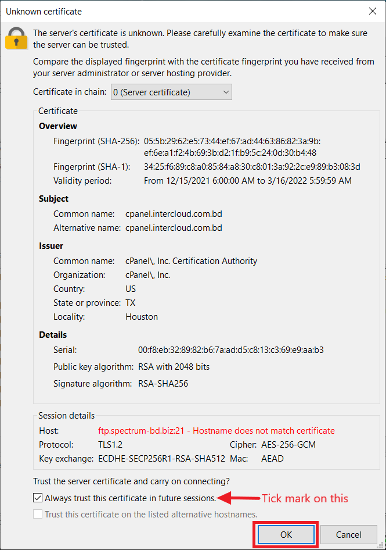386x550 pixels.
Task: Click the chain dropdown chevron arrow
Action: pos(226,92)
